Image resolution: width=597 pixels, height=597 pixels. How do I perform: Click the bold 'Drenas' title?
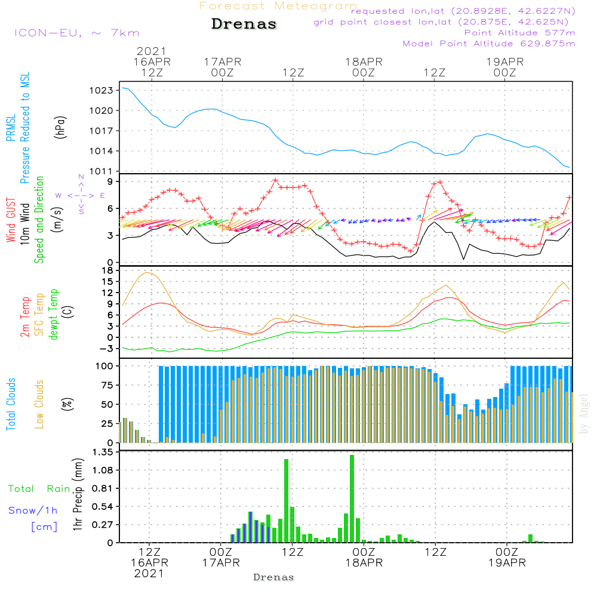click(244, 24)
